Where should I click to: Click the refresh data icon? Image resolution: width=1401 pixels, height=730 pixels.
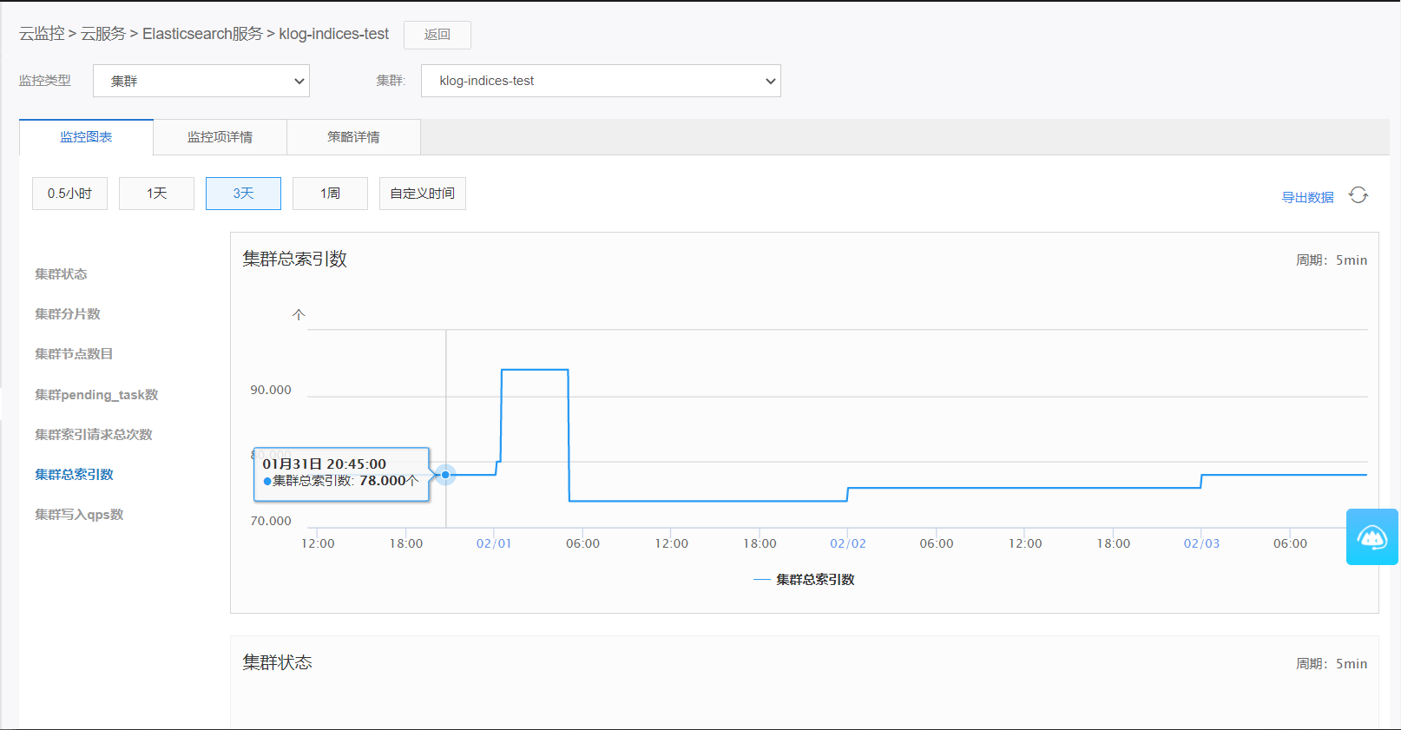[x=1358, y=195]
